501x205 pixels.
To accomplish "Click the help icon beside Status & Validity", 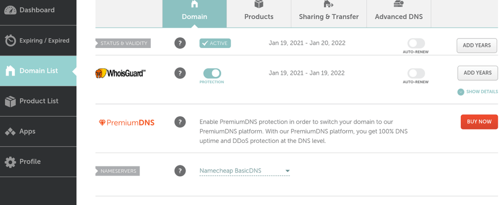I will pos(180,43).
